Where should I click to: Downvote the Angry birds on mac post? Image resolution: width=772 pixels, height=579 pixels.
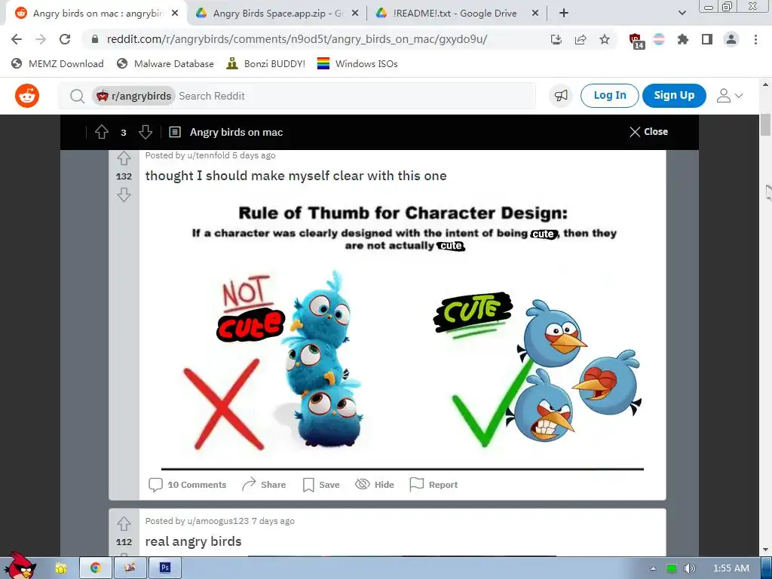pyautogui.click(x=146, y=132)
